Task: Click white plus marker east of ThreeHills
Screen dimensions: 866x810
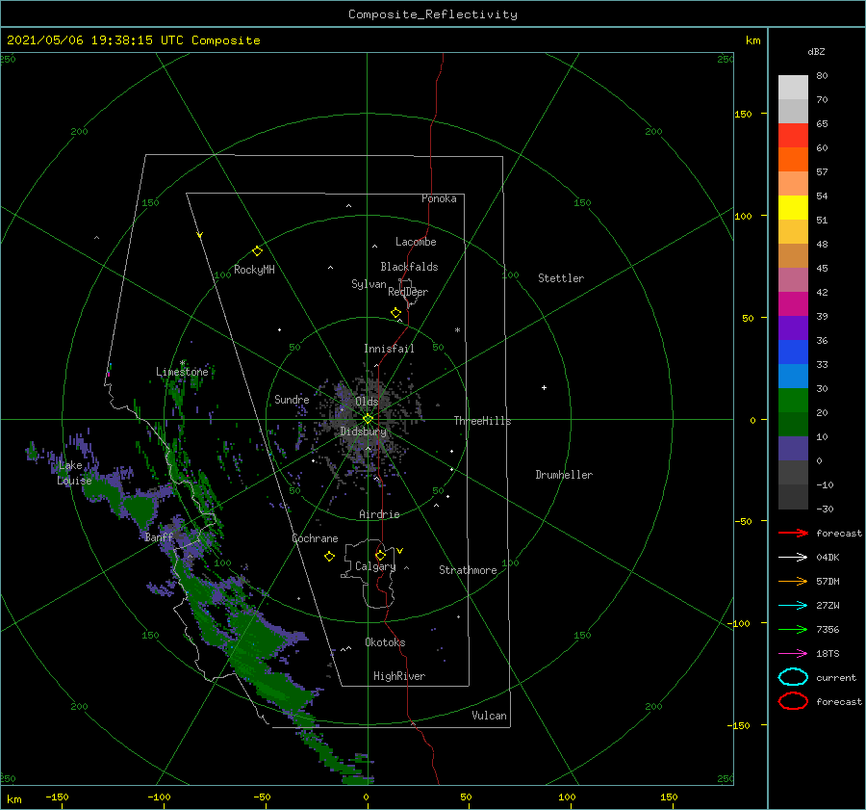Action: click(544, 387)
